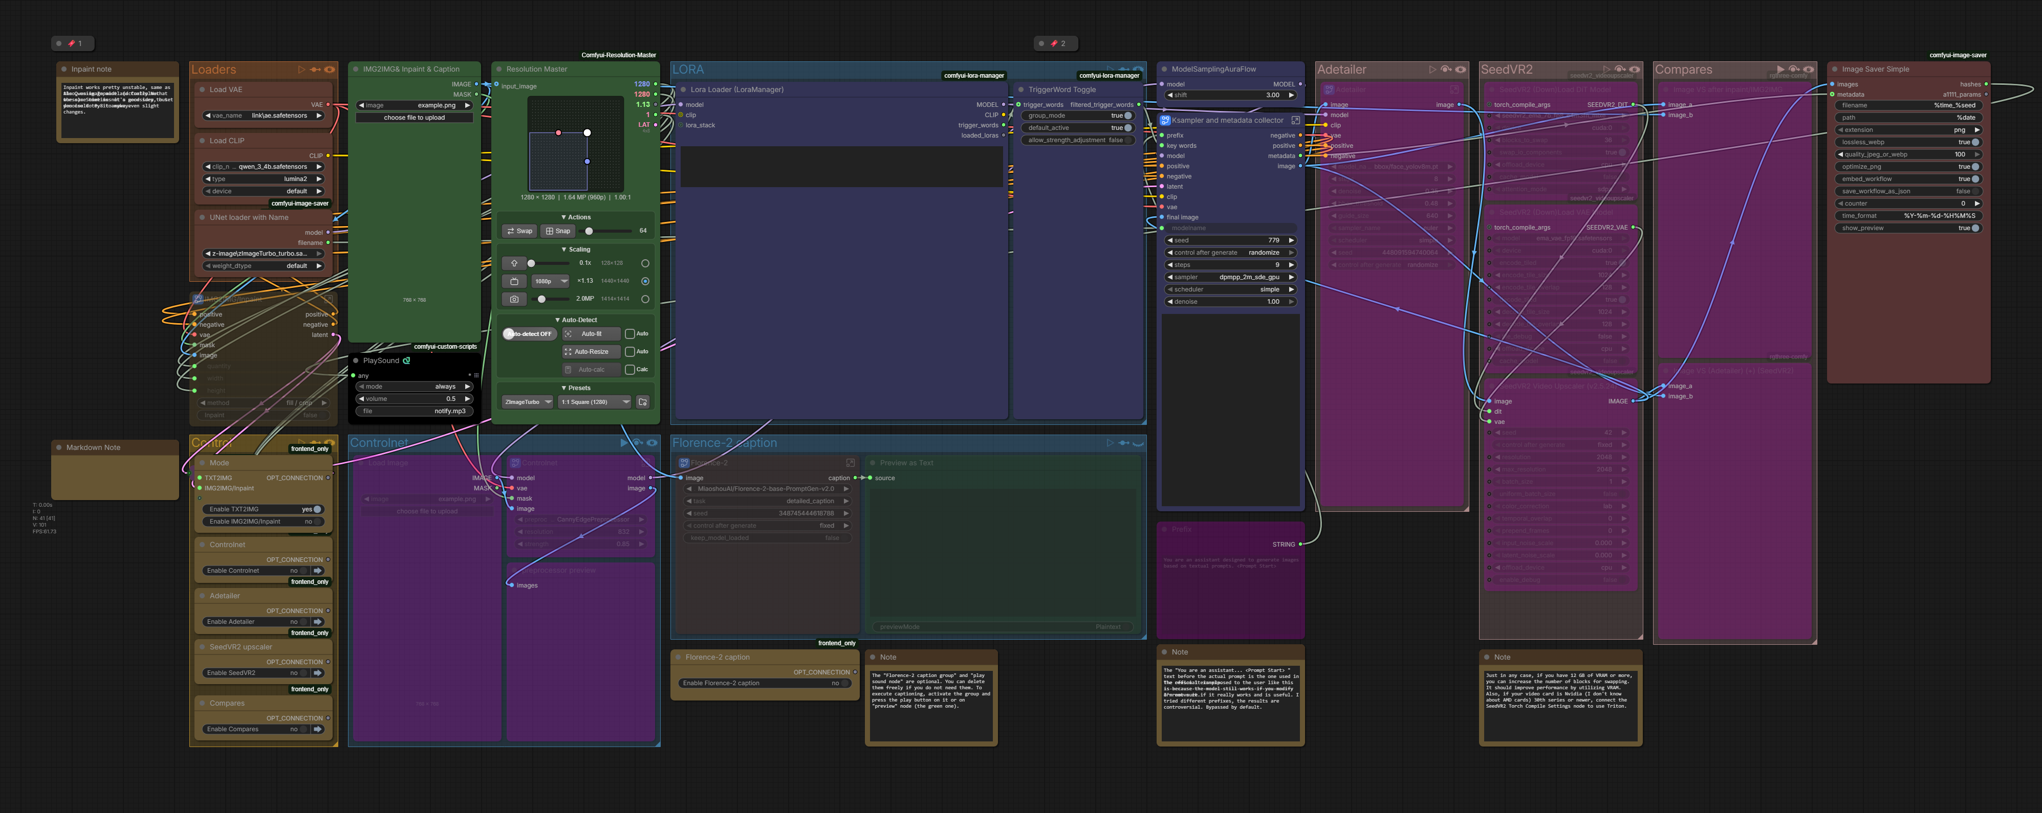Click the filename field in Image Saver Simple
The image size is (2042, 813).
pos(1909,105)
